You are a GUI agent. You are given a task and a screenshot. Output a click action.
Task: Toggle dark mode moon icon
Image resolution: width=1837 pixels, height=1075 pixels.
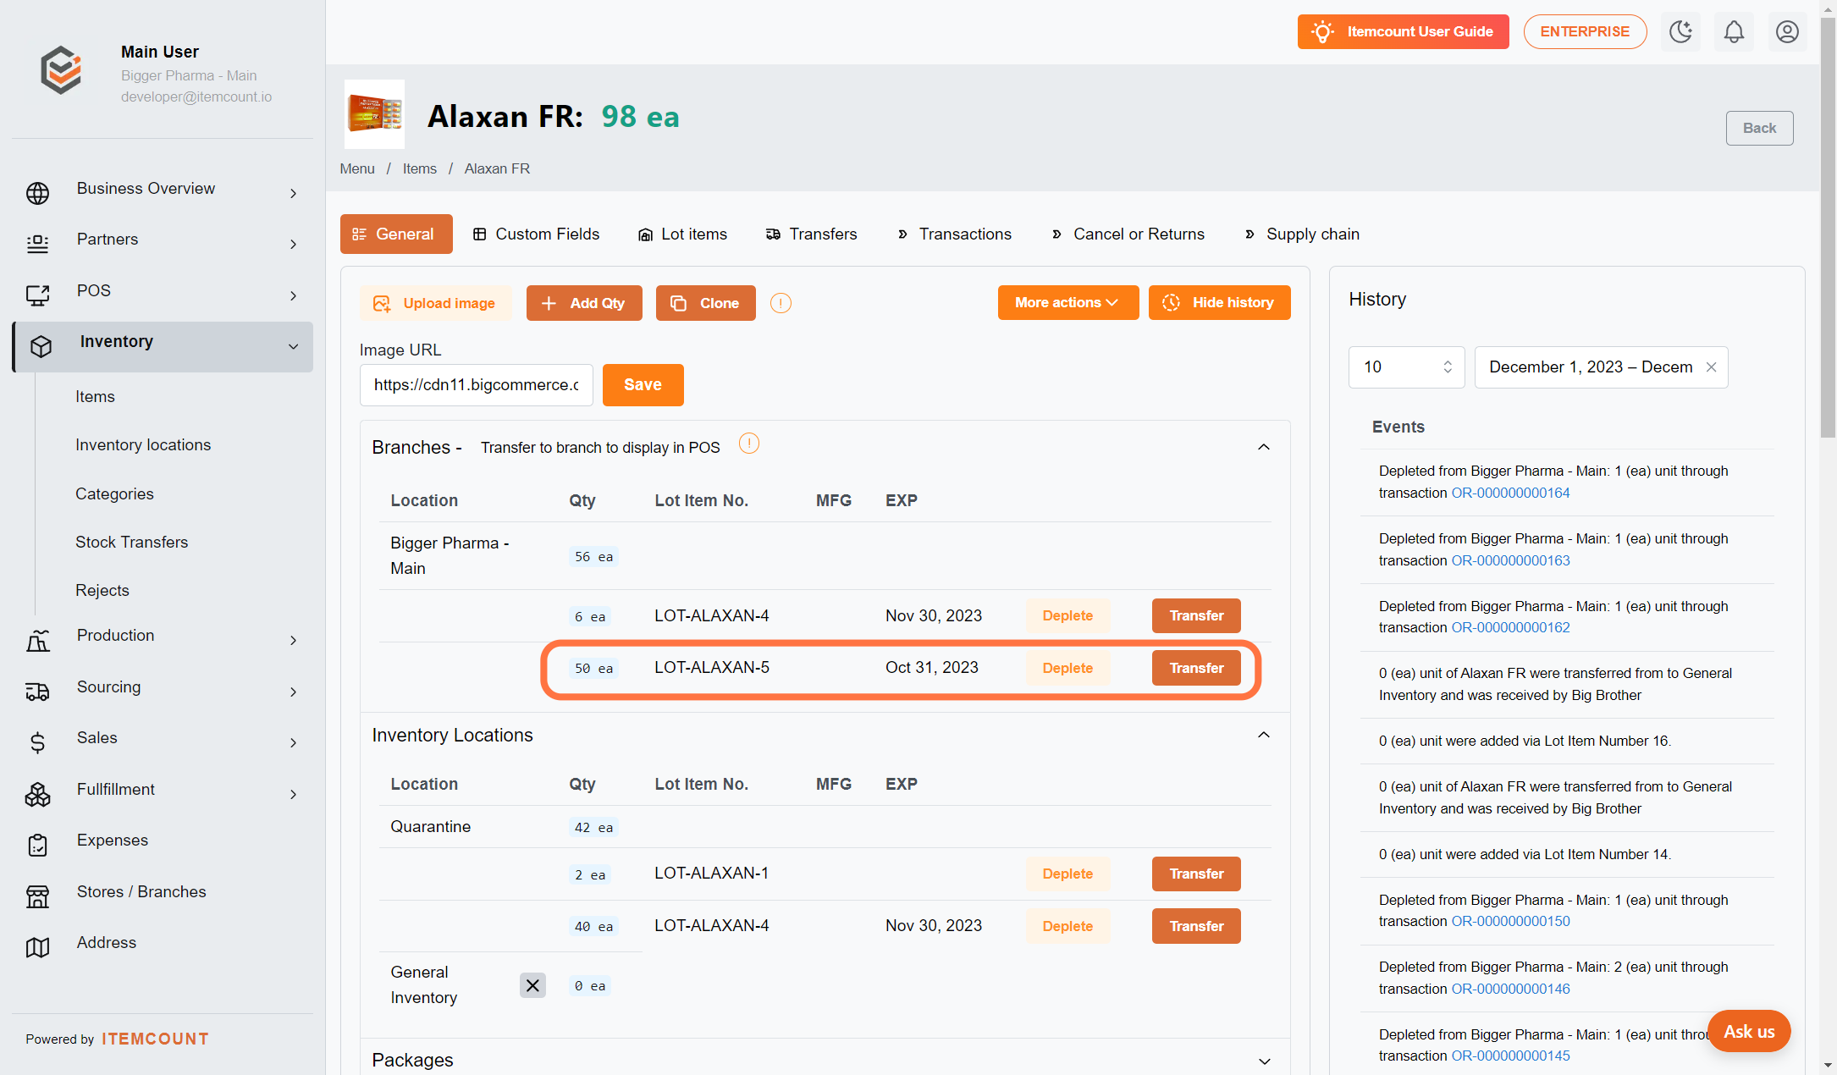[1680, 32]
